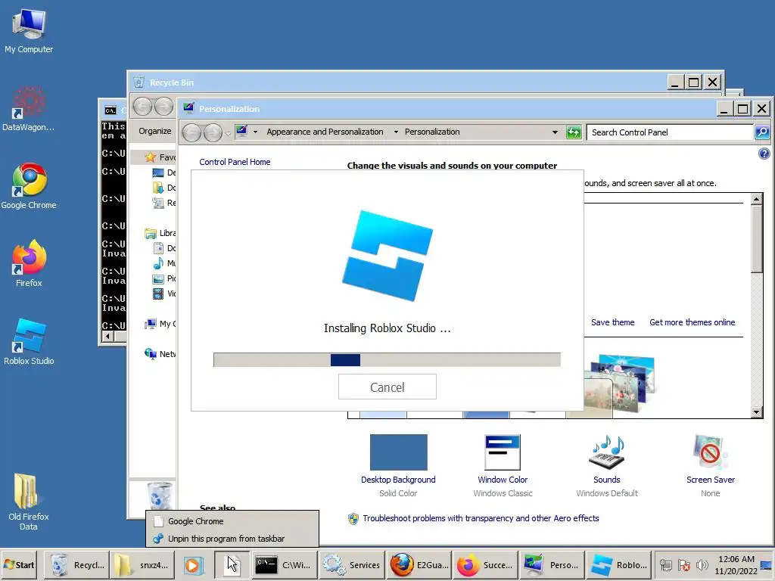
Task: Switch to Recycle Bin taskbar button
Action: click(x=77, y=564)
